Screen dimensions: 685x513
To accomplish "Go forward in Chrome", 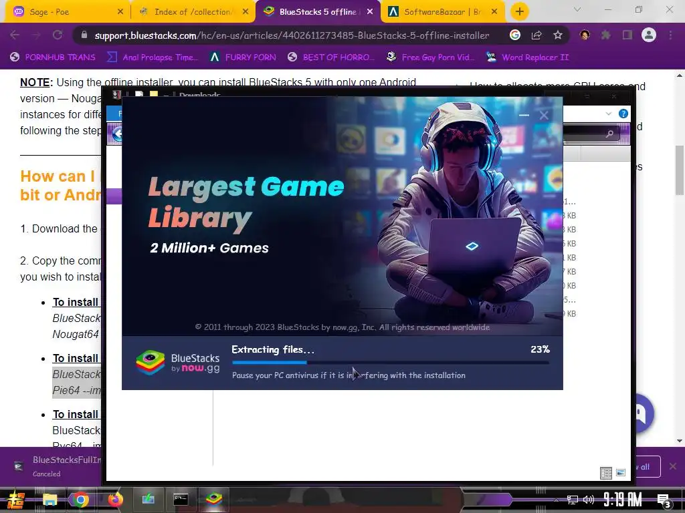I will pos(36,35).
